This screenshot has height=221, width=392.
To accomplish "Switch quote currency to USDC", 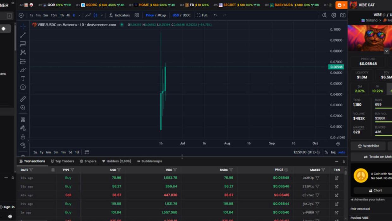I will (187, 15).
